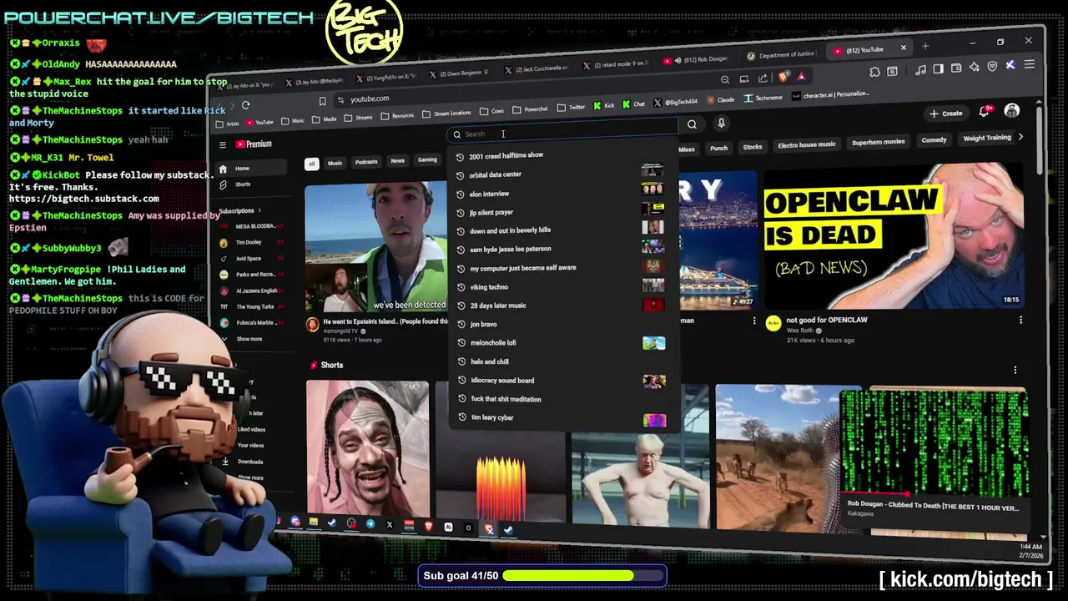
Task: Start voice search with the microphone icon
Action: 722,123
